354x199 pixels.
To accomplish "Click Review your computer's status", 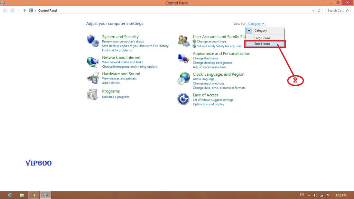I will tap(123, 41).
